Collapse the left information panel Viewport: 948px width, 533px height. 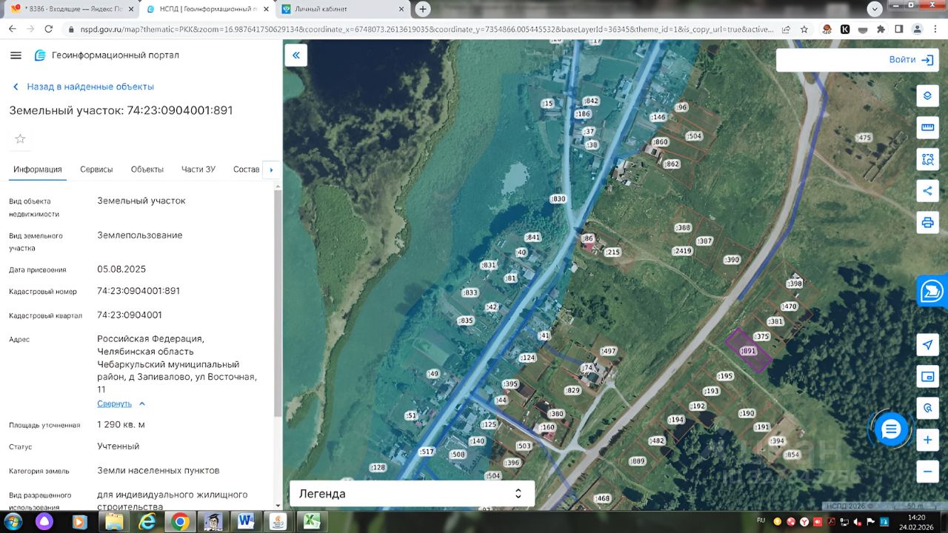(296, 56)
